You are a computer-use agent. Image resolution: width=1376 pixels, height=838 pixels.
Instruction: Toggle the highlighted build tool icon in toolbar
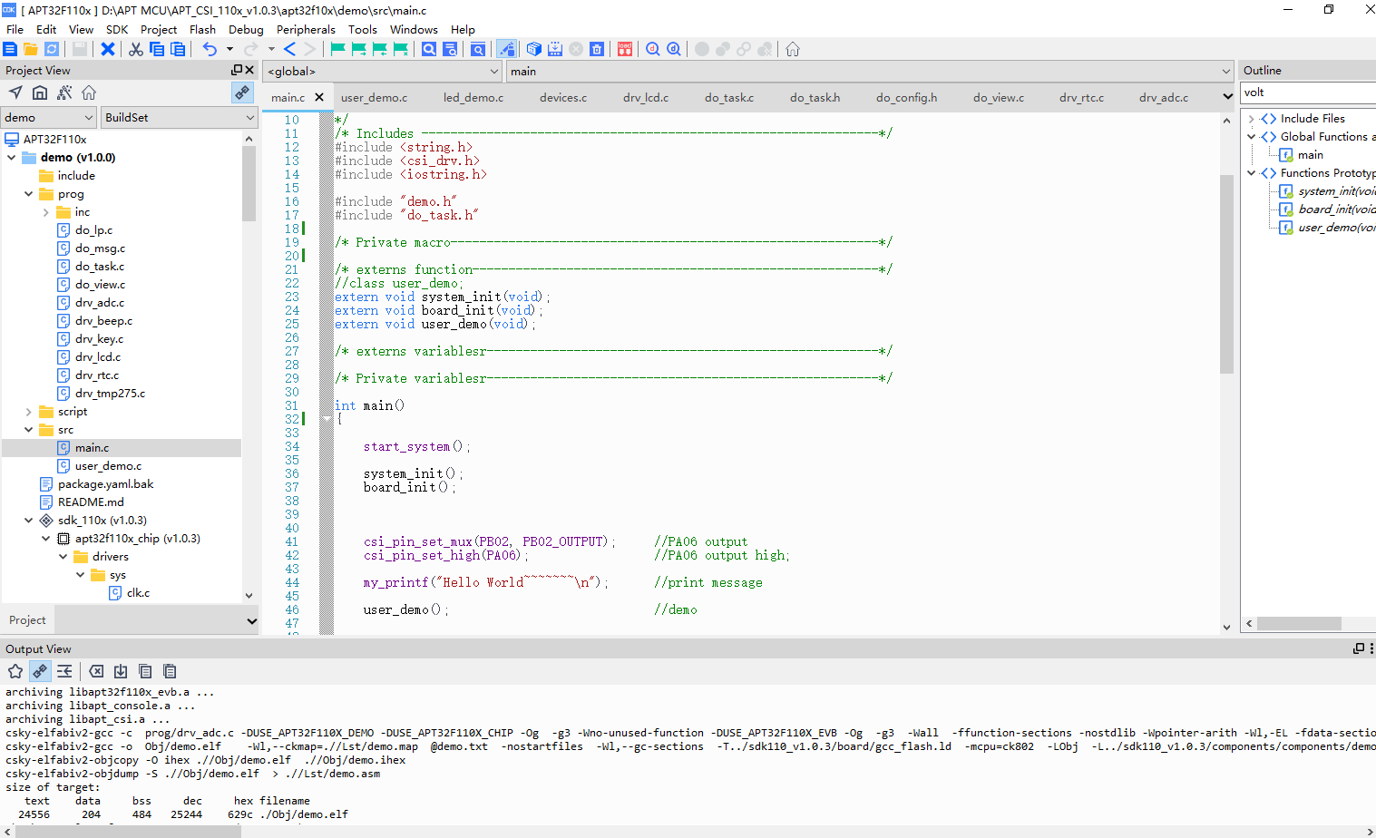click(507, 49)
